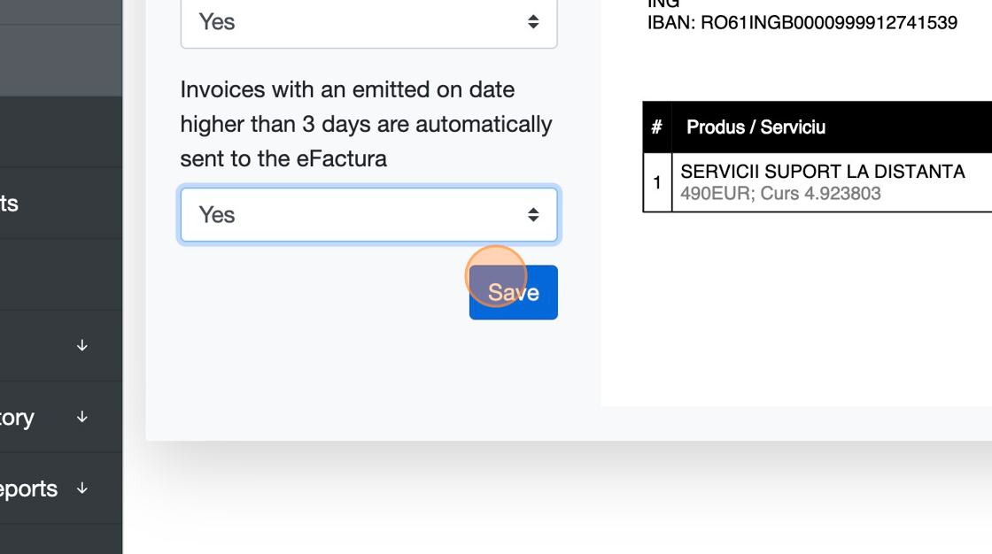The width and height of the screenshot is (992, 554).
Task: Expand the sidebar arrow beside 'tory'
Action: point(82,416)
